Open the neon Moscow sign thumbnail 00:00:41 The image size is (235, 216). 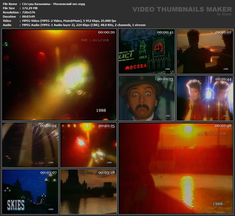(147, 51)
